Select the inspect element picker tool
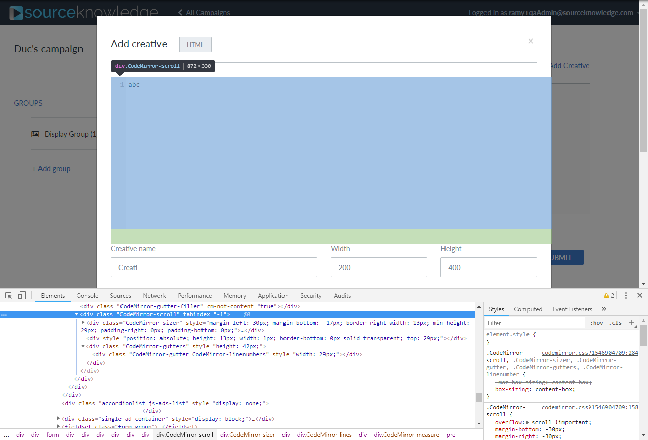The image size is (648, 440). (8, 295)
